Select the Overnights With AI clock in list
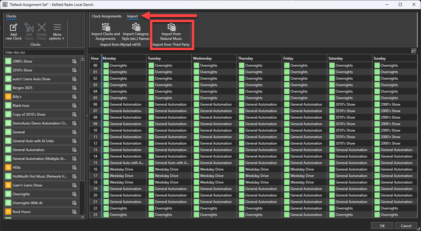 click(27, 203)
